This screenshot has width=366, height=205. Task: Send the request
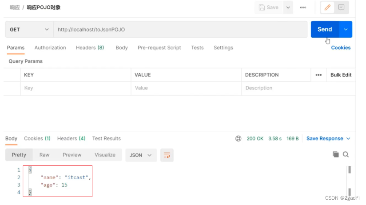point(325,29)
